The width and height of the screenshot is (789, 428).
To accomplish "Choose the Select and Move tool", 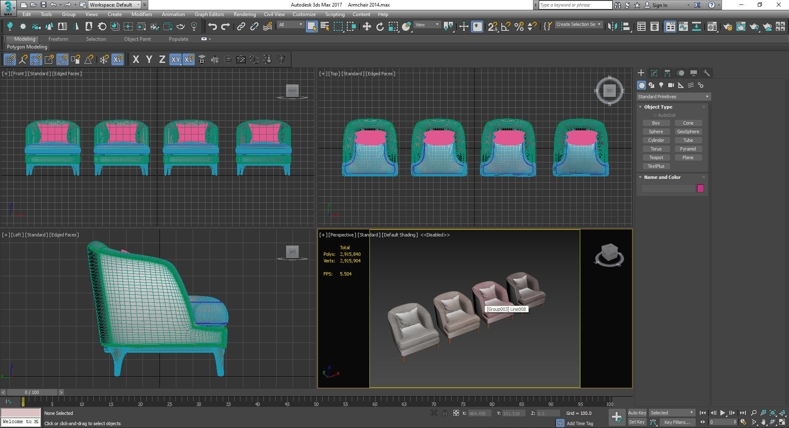I will pos(367,27).
